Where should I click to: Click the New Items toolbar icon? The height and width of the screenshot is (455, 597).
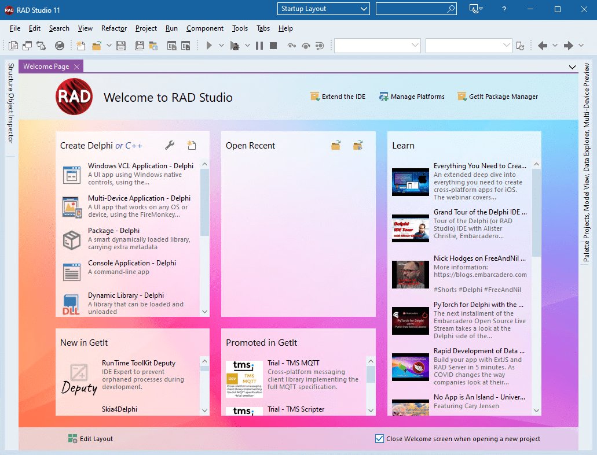pos(80,46)
